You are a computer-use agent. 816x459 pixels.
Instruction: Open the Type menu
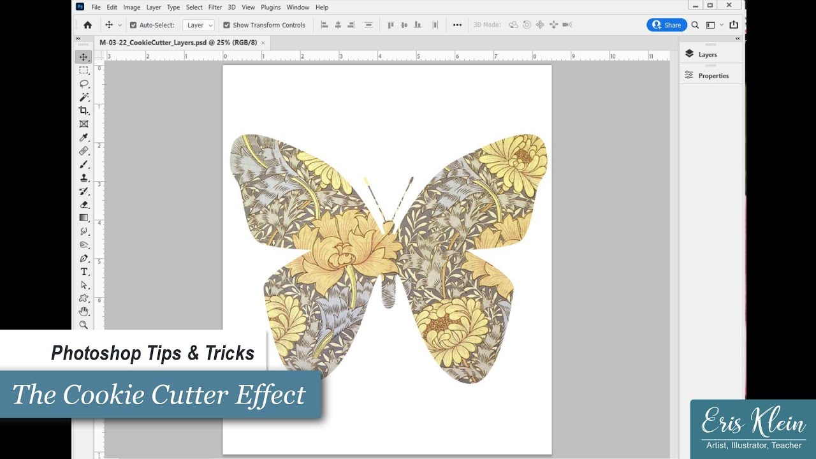point(173,7)
